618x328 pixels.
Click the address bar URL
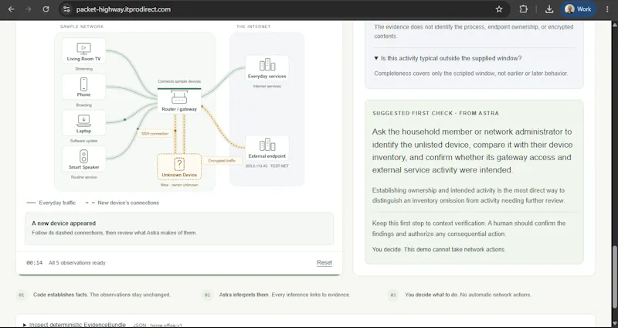tap(124, 9)
